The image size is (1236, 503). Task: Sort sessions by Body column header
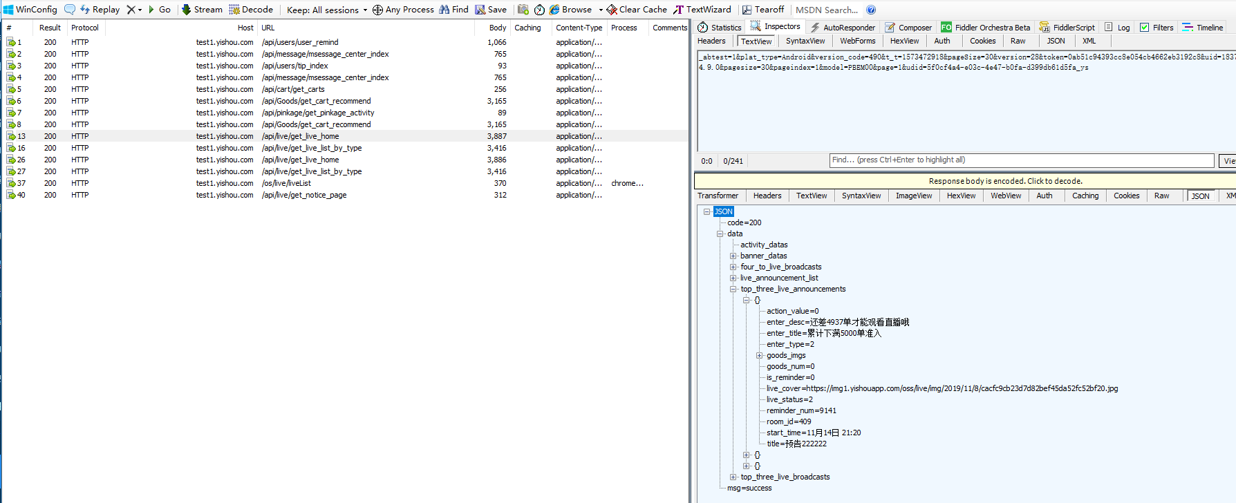(x=497, y=28)
